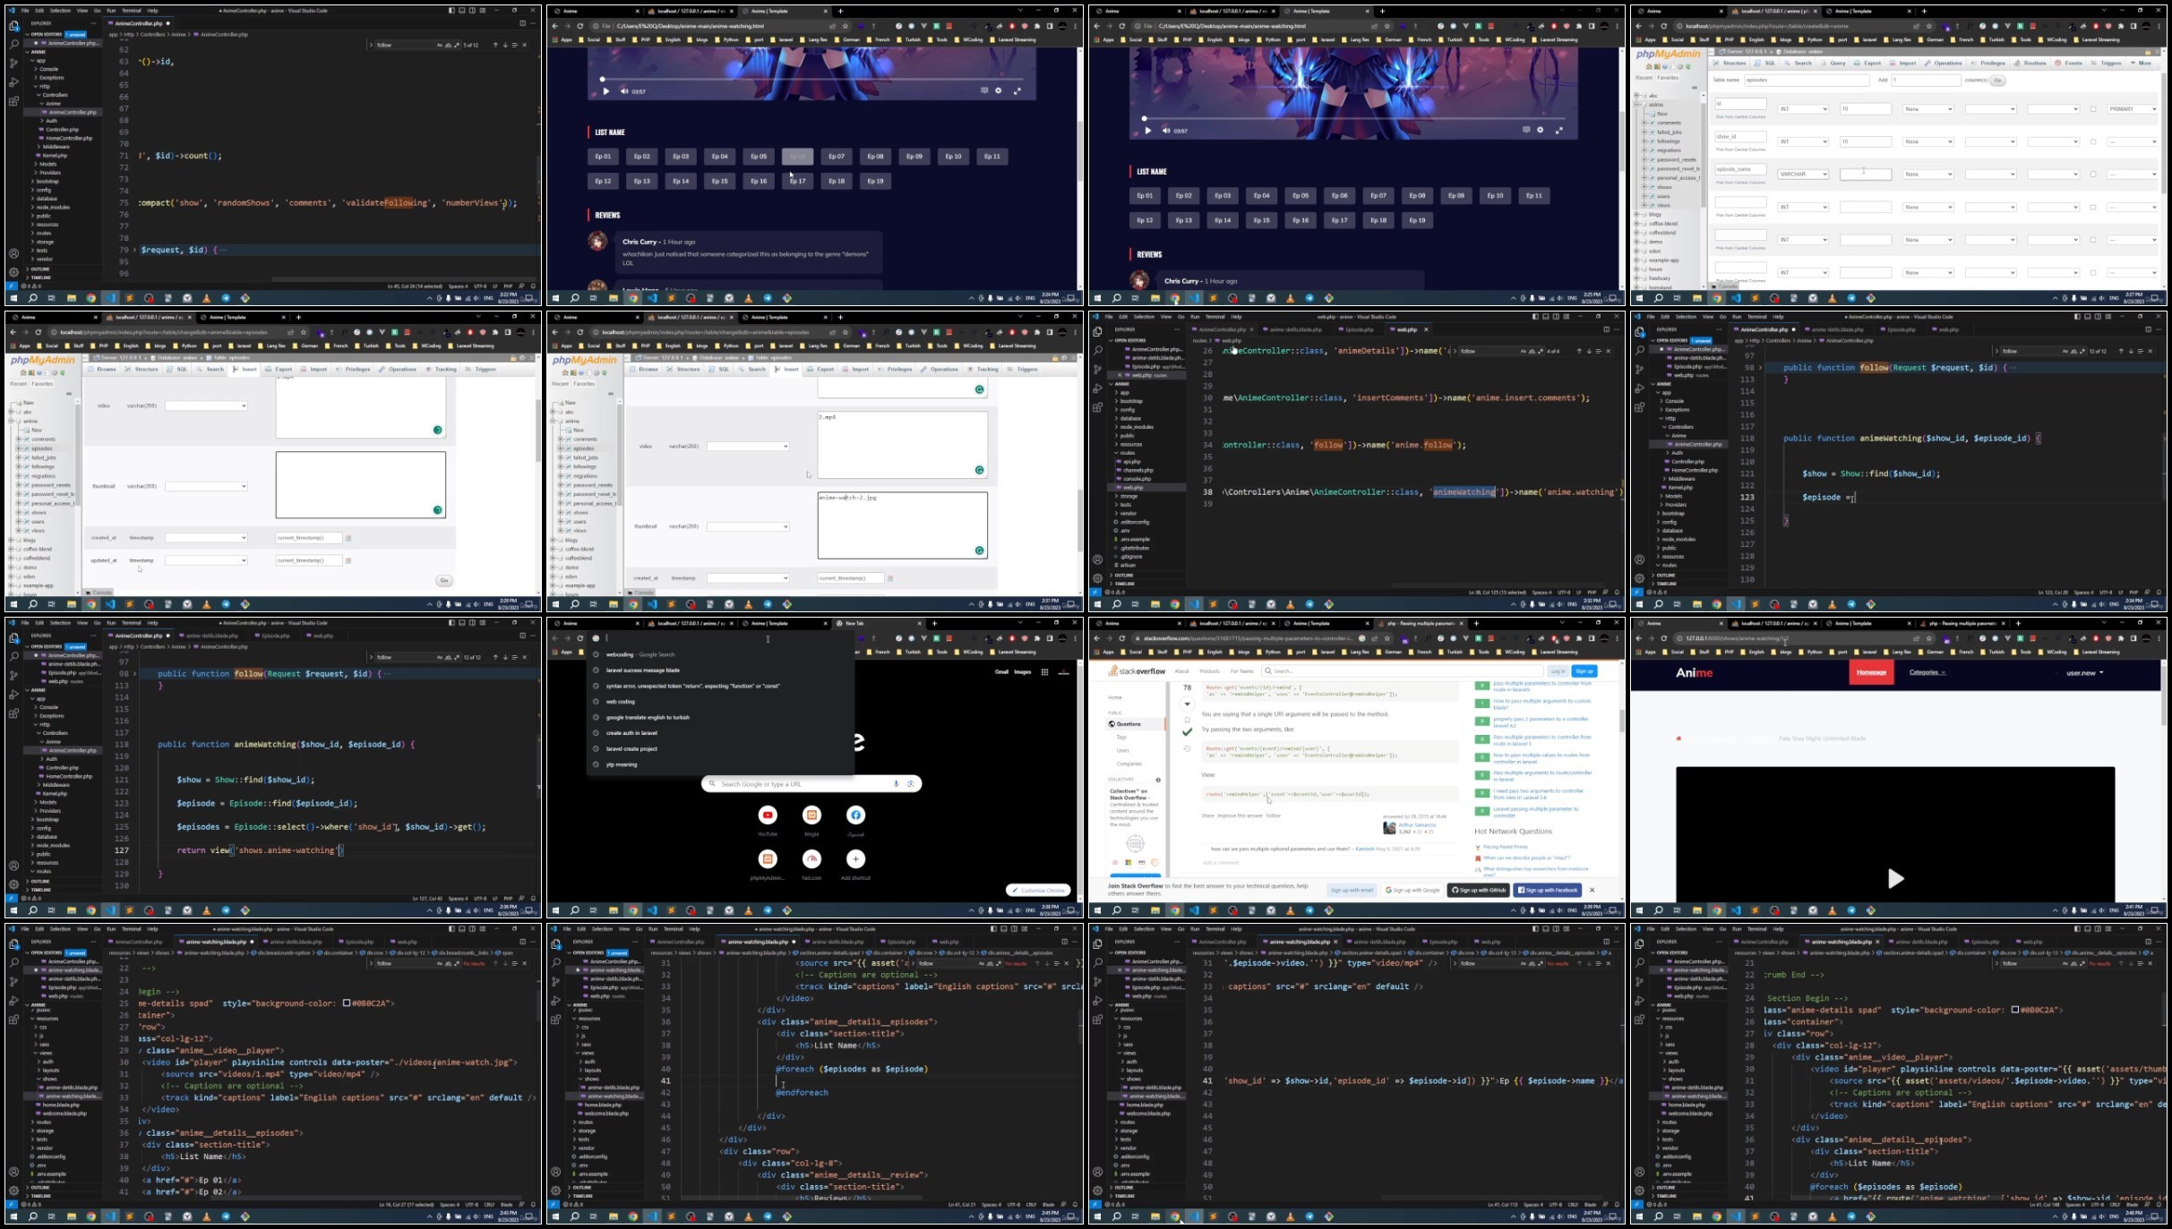Screen dimensions: 2172x1229
Task: Open INT type dropdown in show_id column row
Action: click(x=1803, y=141)
